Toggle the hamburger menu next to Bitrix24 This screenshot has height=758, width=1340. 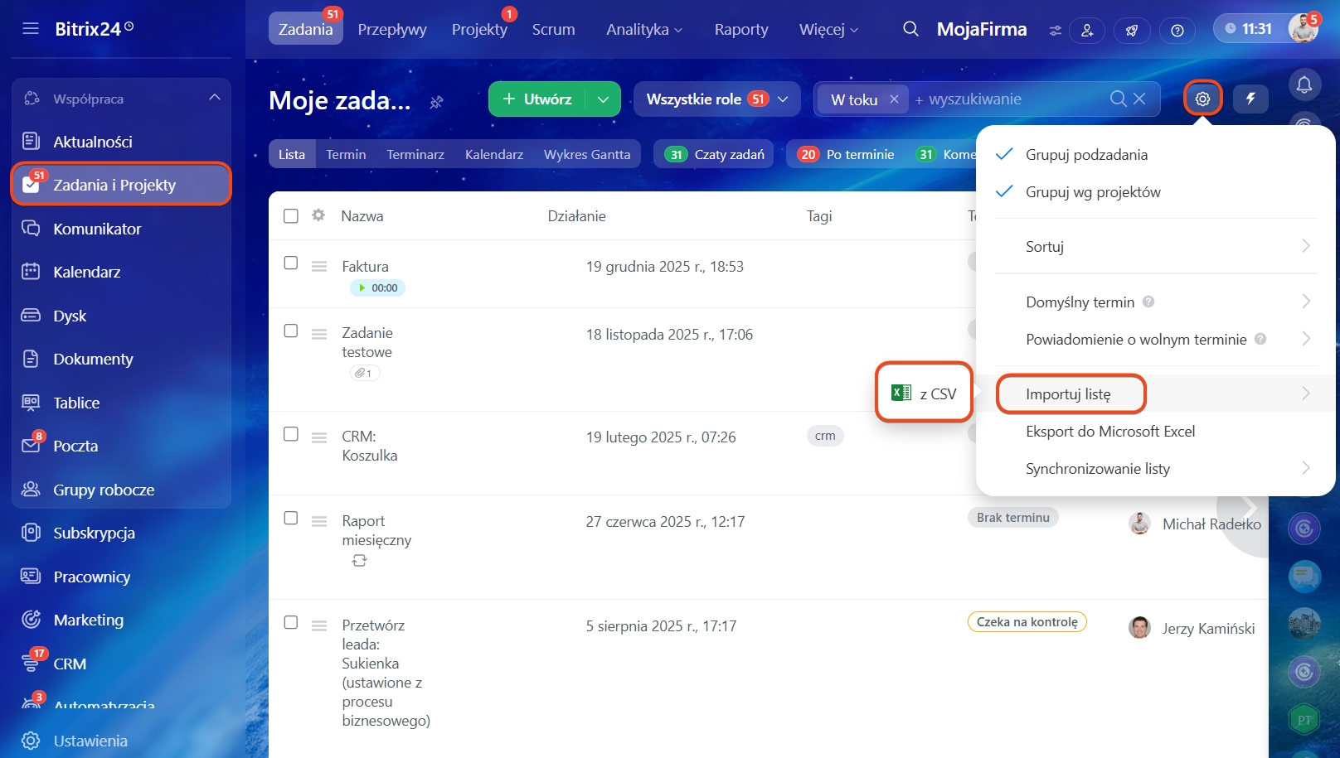click(x=31, y=29)
